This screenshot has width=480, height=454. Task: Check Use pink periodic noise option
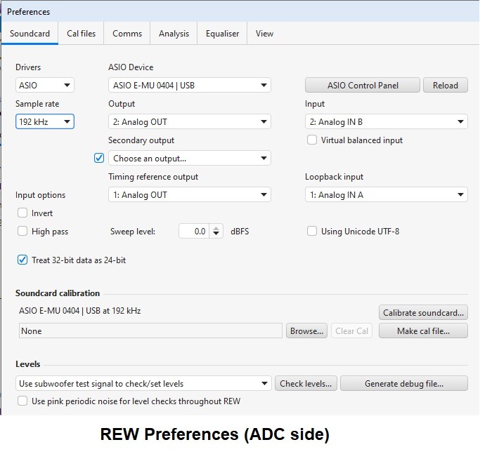(x=22, y=401)
